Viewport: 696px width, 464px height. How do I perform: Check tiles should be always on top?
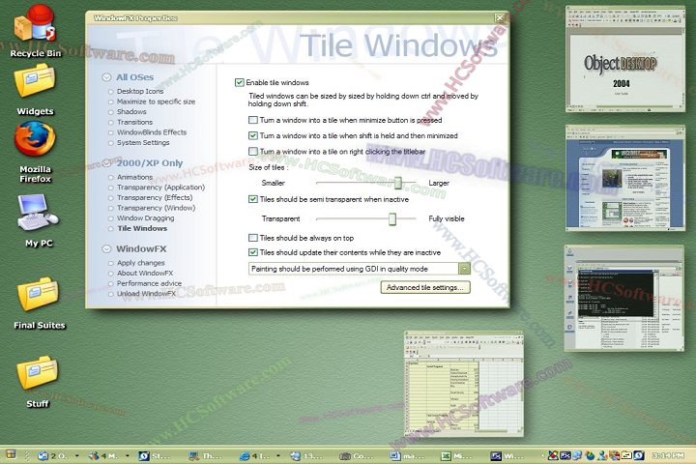click(253, 238)
